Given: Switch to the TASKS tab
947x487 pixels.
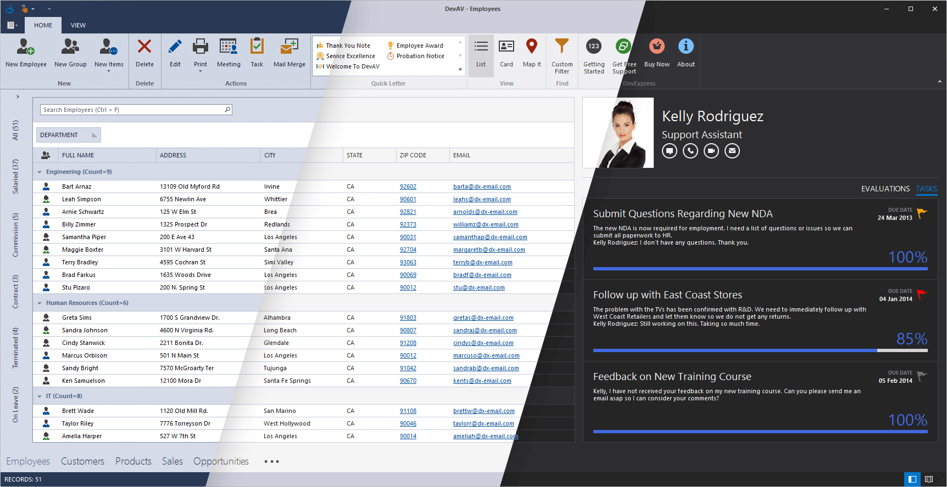Looking at the screenshot, I should (x=926, y=189).
